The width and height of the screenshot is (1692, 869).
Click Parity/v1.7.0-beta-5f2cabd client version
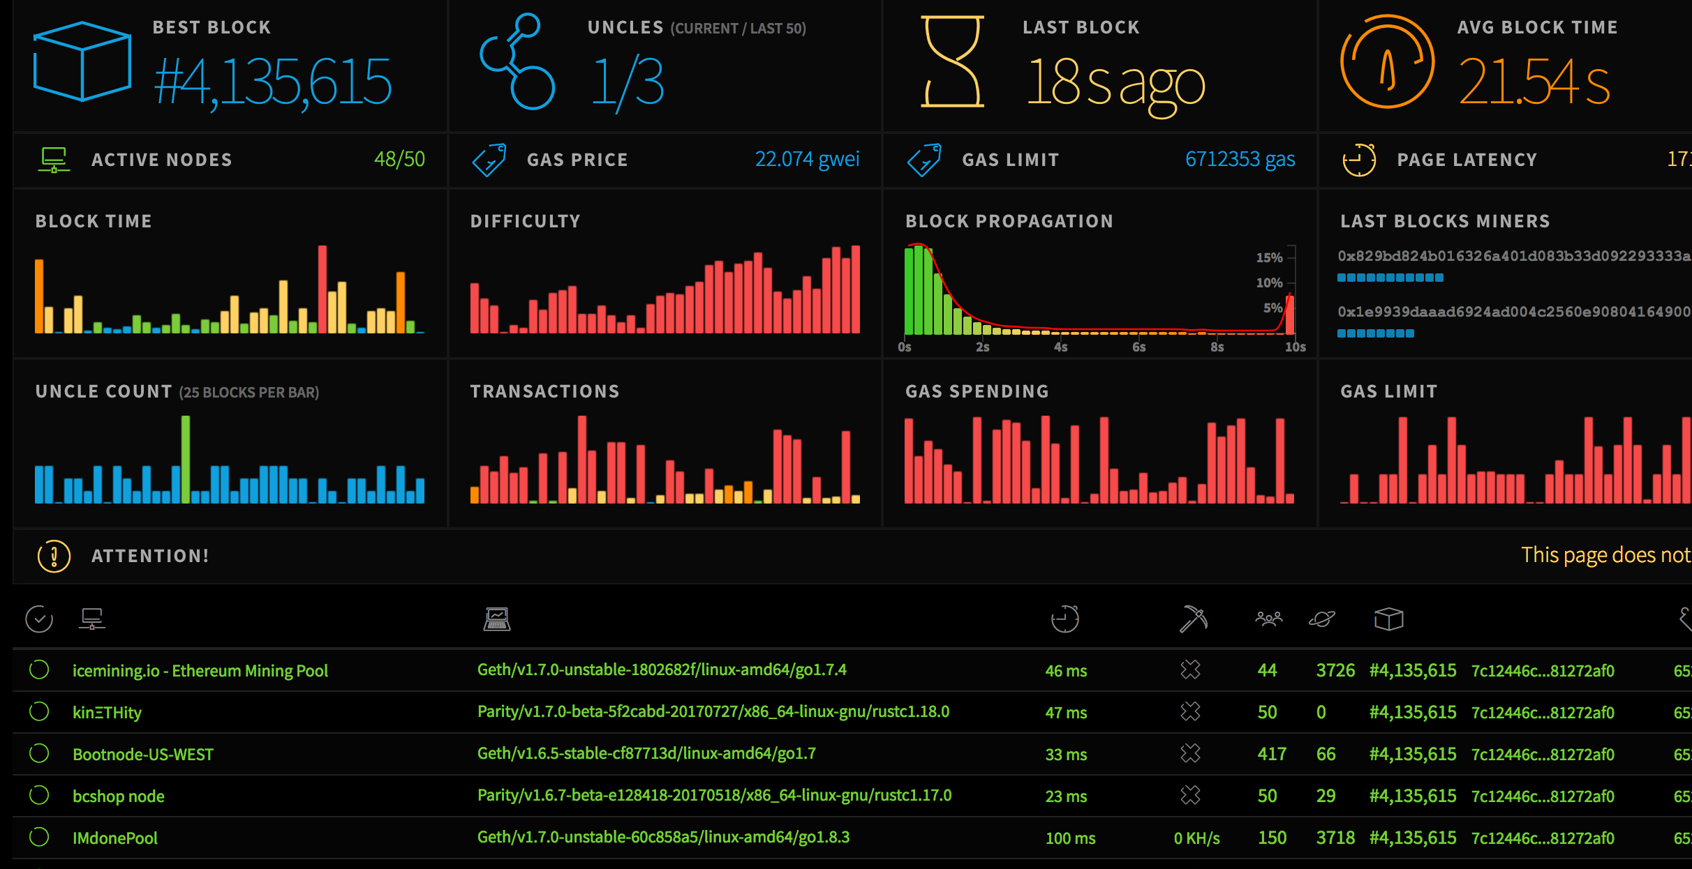[713, 711]
